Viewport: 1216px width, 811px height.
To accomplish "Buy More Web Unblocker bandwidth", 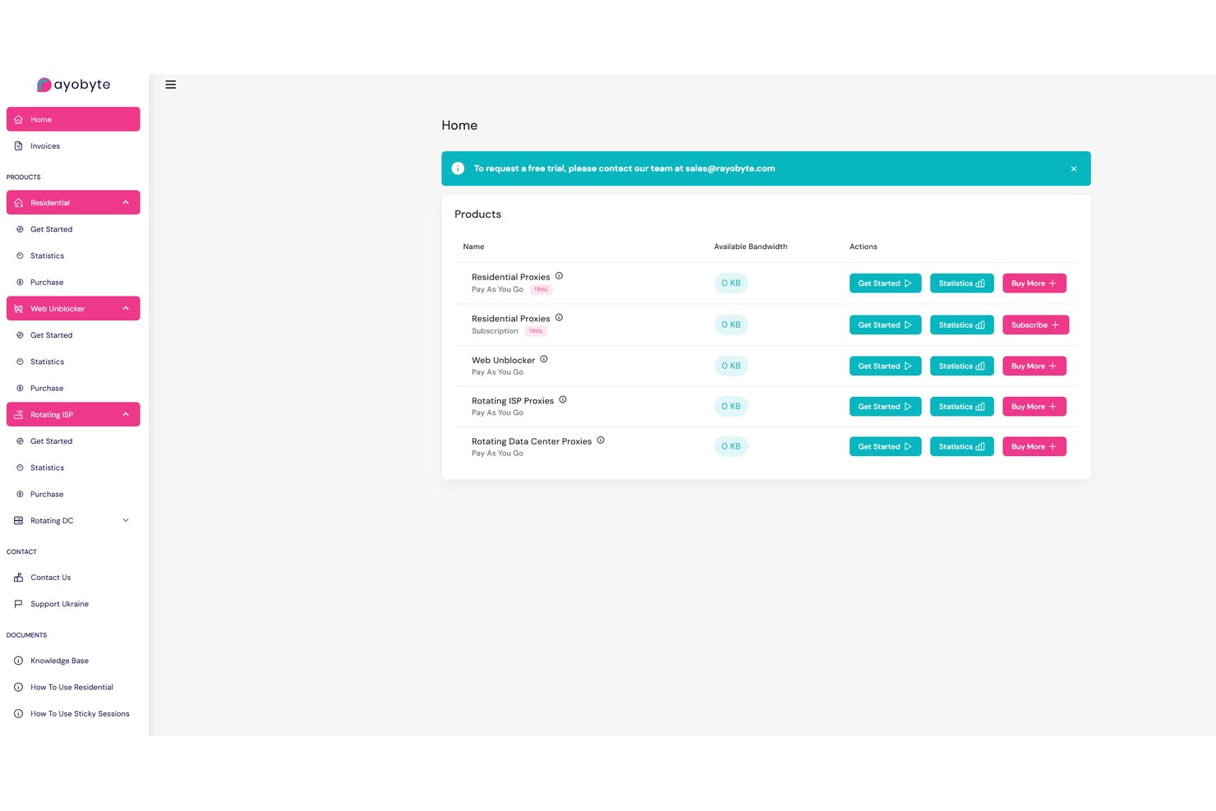I will click(x=1034, y=366).
